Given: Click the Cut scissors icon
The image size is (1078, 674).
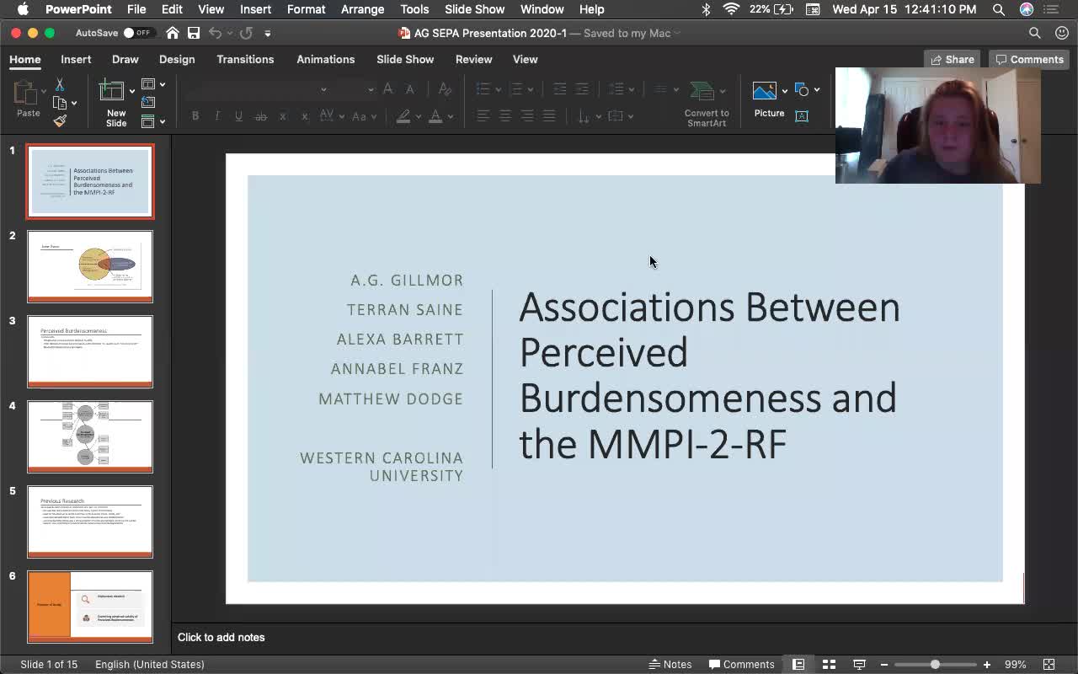Looking at the screenshot, I should point(60,85).
